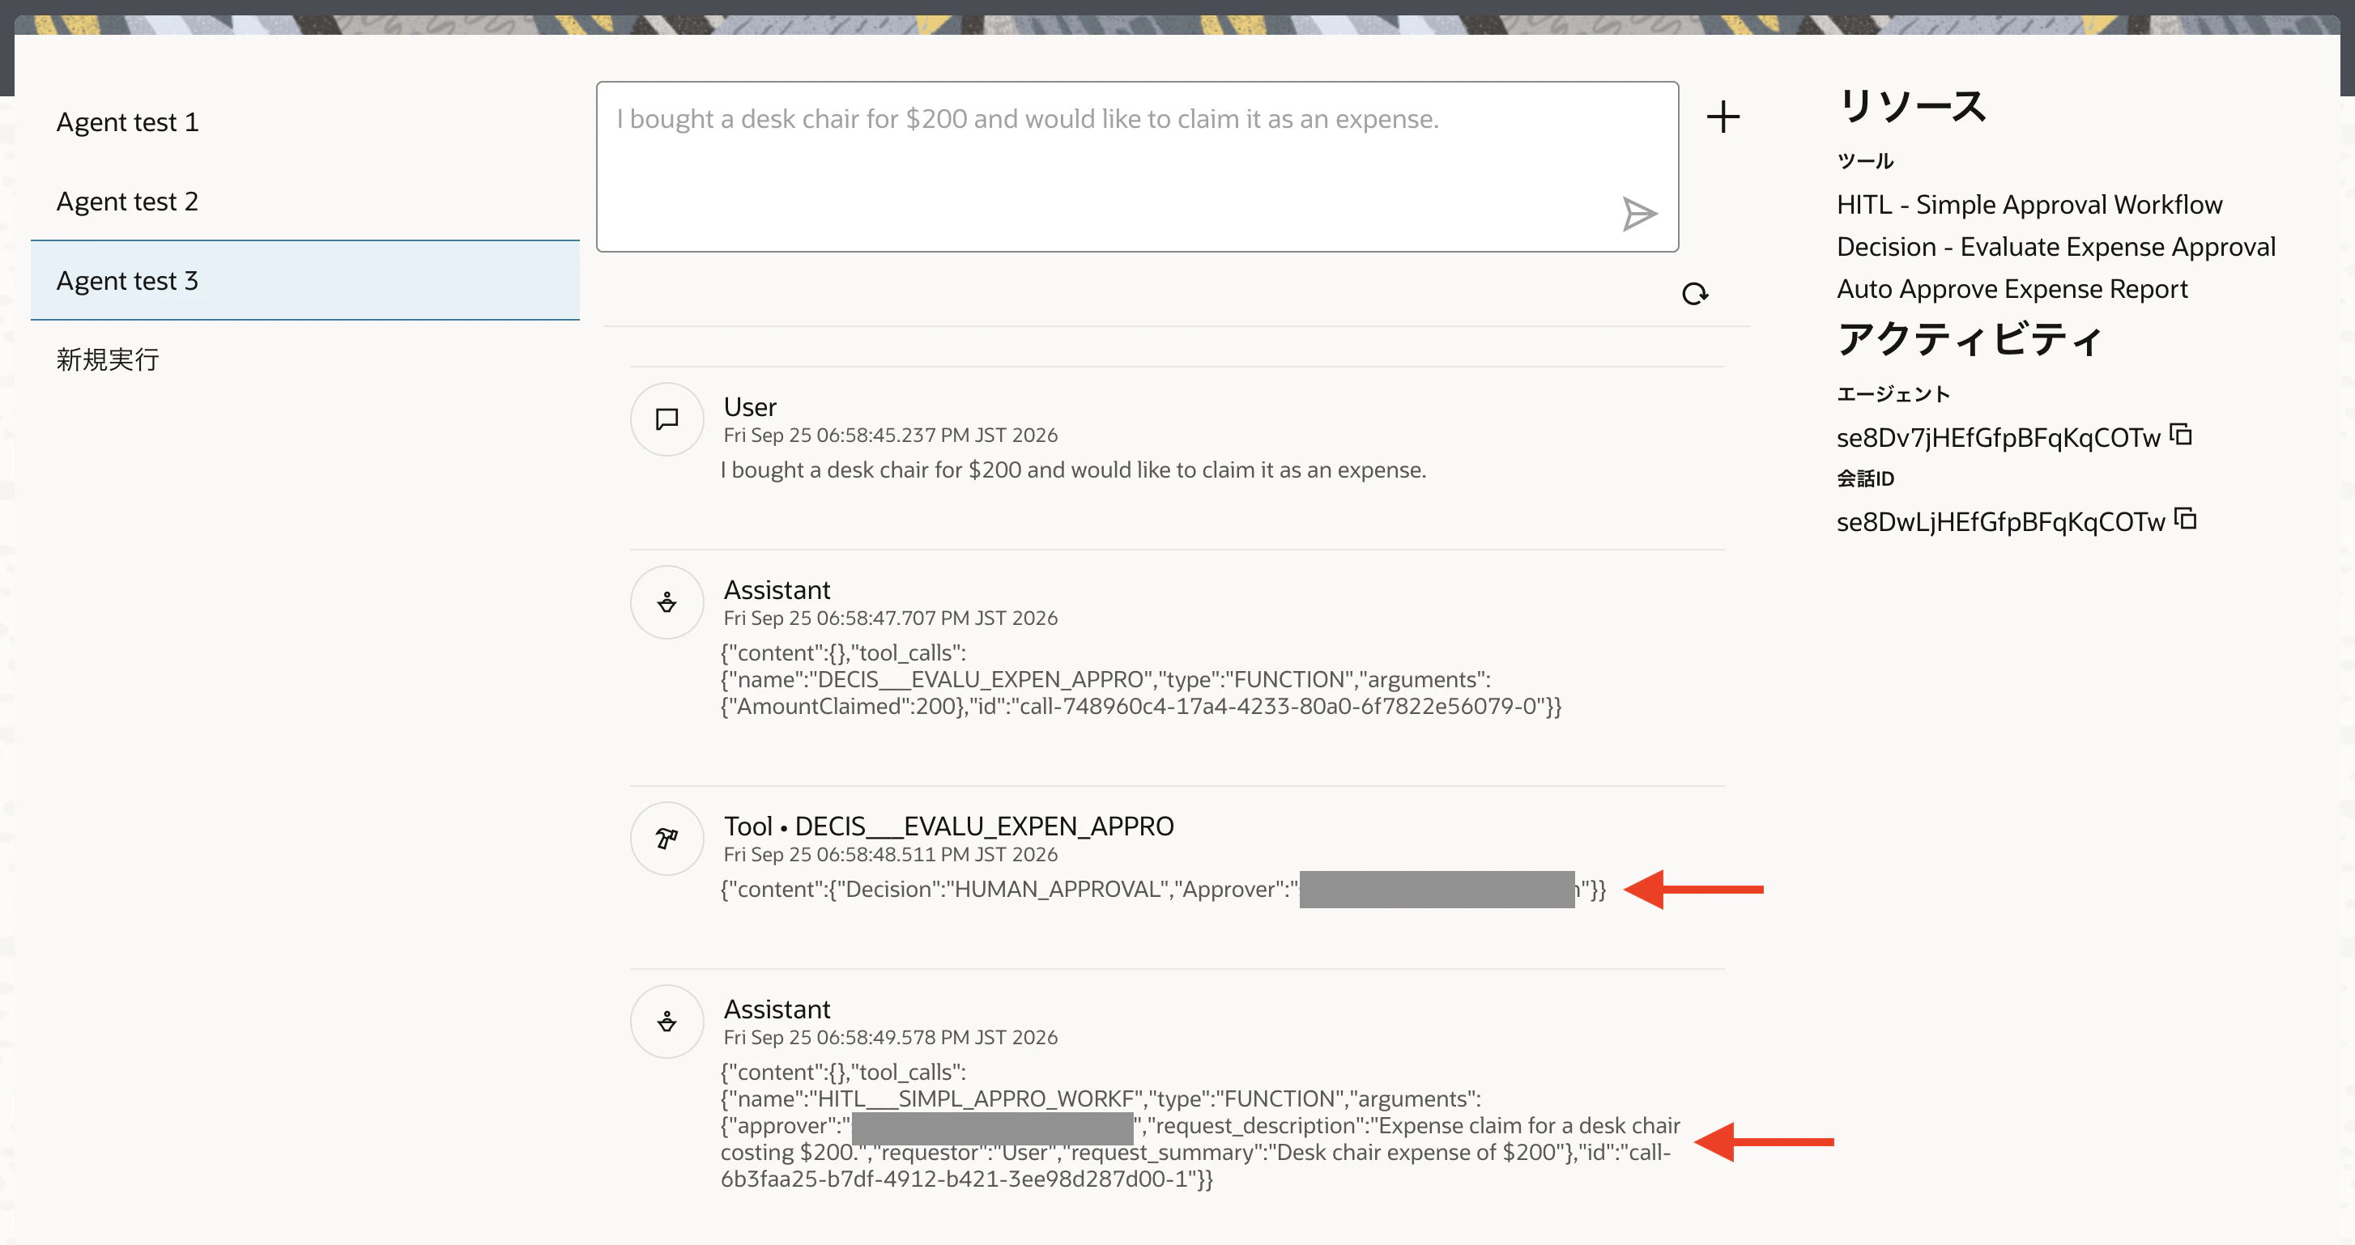Copy the agent ID se8Dv7jHEfGfpBFqKqCOTw
Viewport: 2355px width, 1245px height.
click(2182, 434)
